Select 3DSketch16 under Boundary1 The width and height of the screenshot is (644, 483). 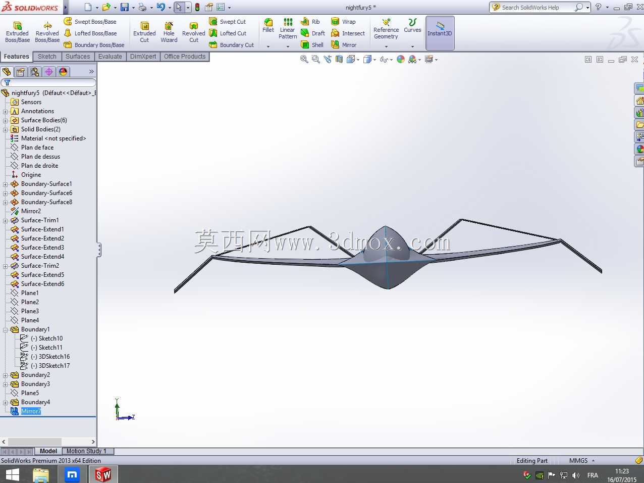tap(54, 357)
